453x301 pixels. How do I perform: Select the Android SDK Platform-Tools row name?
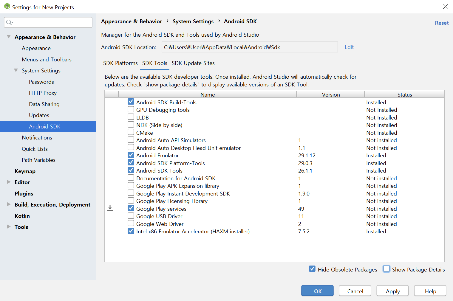[171, 163]
